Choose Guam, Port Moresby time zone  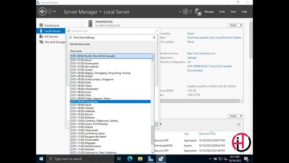point(111,124)
